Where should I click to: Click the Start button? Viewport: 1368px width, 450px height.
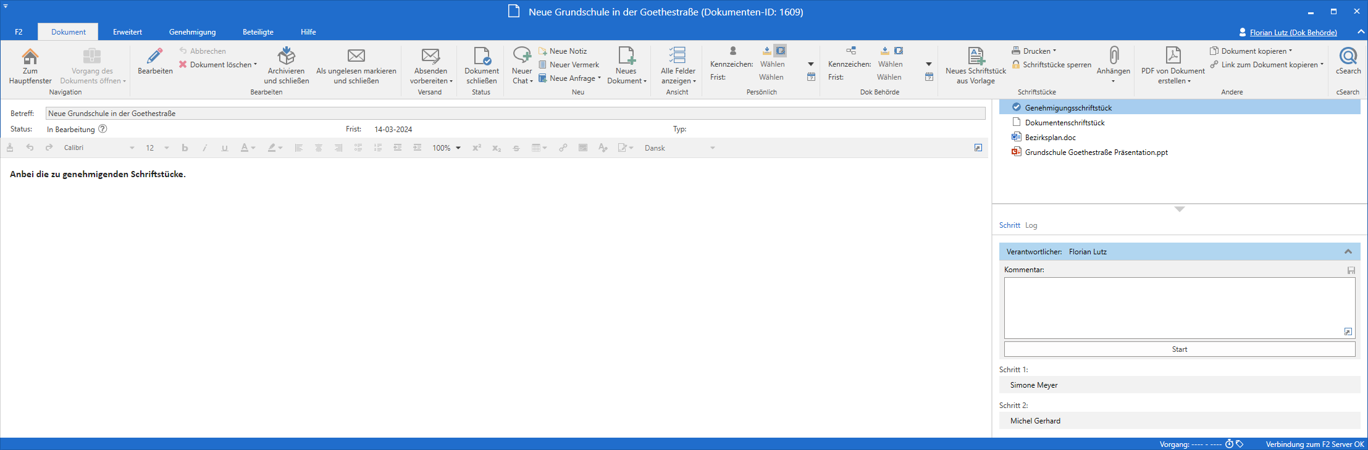click(x=1179, y=349)
